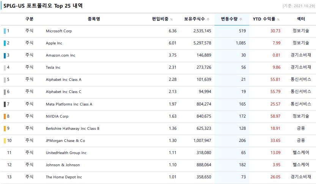Select Meta Platforms Inc Class A name

click(69, 104)
